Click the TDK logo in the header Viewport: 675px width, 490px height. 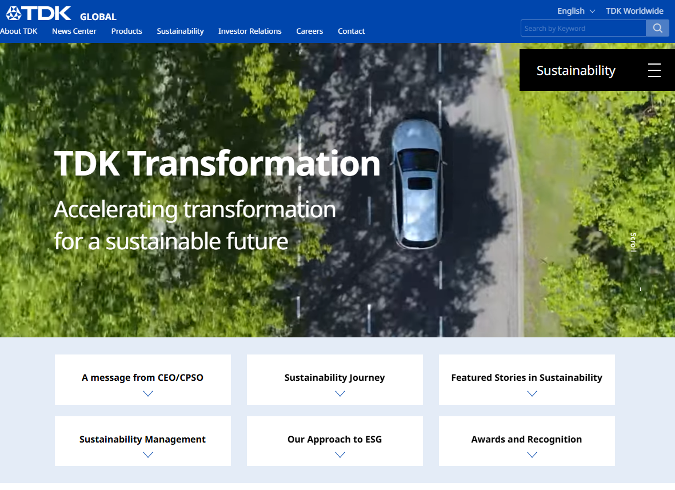coord(38,13)
